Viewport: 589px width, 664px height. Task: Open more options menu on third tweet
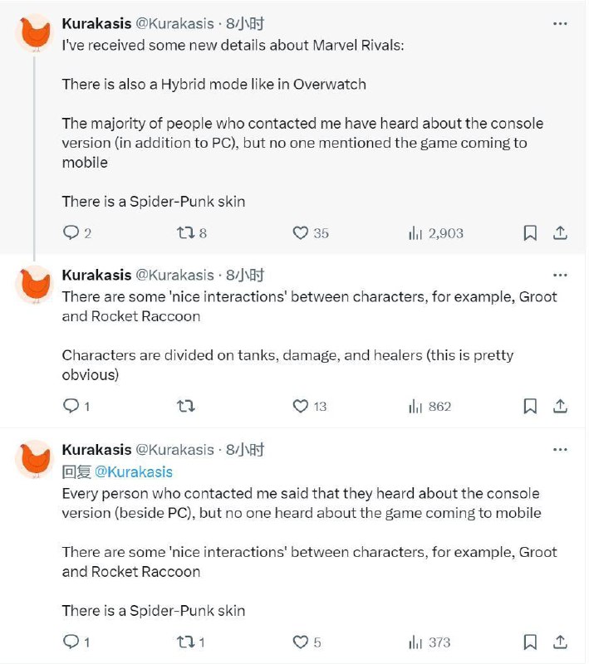pyautogui.click(x=561, y=449)
